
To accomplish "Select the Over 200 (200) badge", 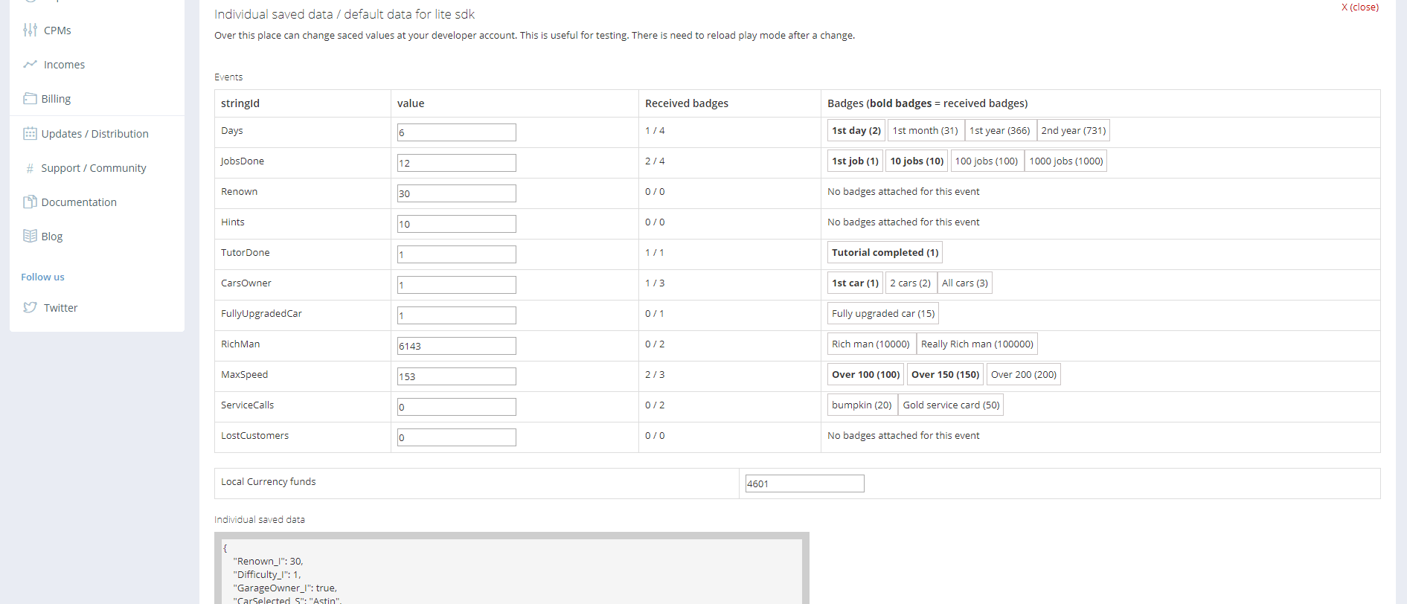I will pyautogui.click(x=1023, y=374).
